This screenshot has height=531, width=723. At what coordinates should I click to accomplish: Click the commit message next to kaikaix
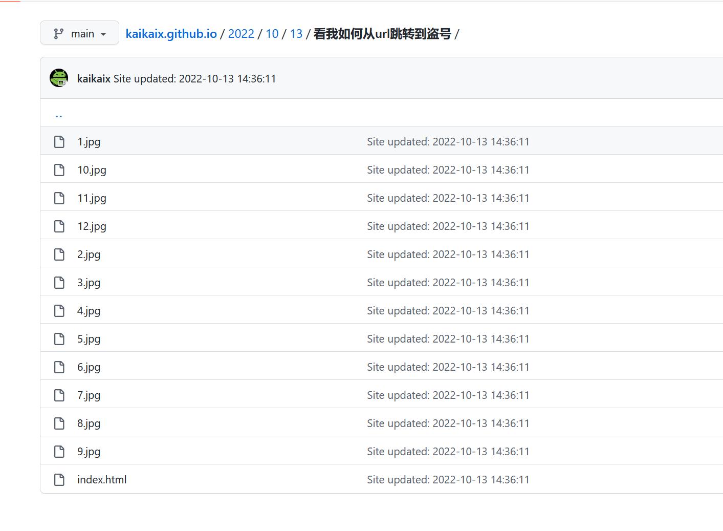194,78
